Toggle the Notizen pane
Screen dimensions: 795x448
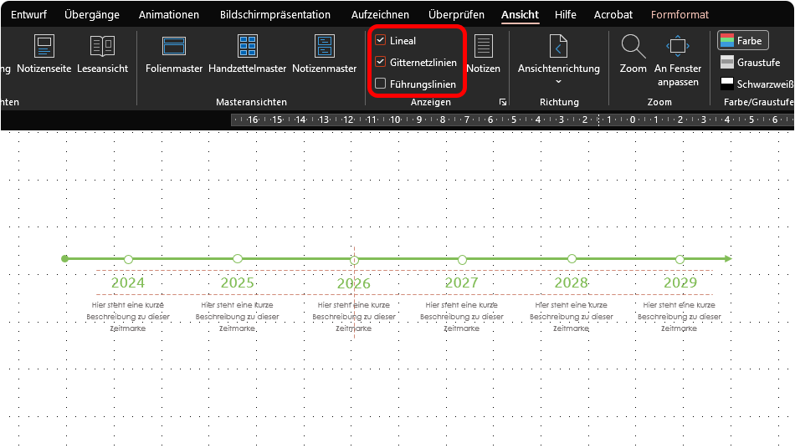[483, 54]
